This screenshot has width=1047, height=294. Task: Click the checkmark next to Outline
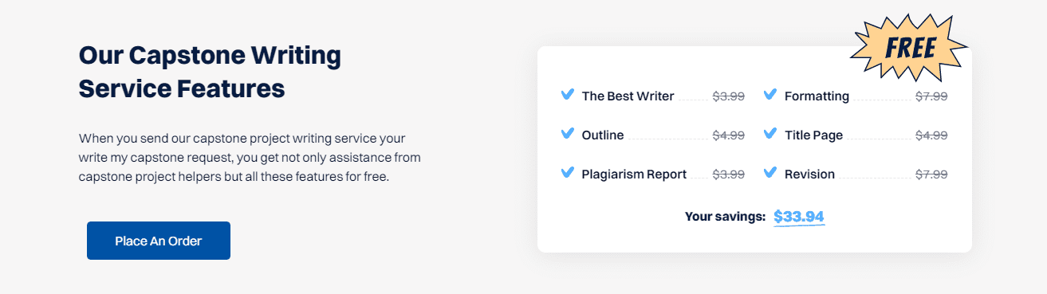coord(568,134)
